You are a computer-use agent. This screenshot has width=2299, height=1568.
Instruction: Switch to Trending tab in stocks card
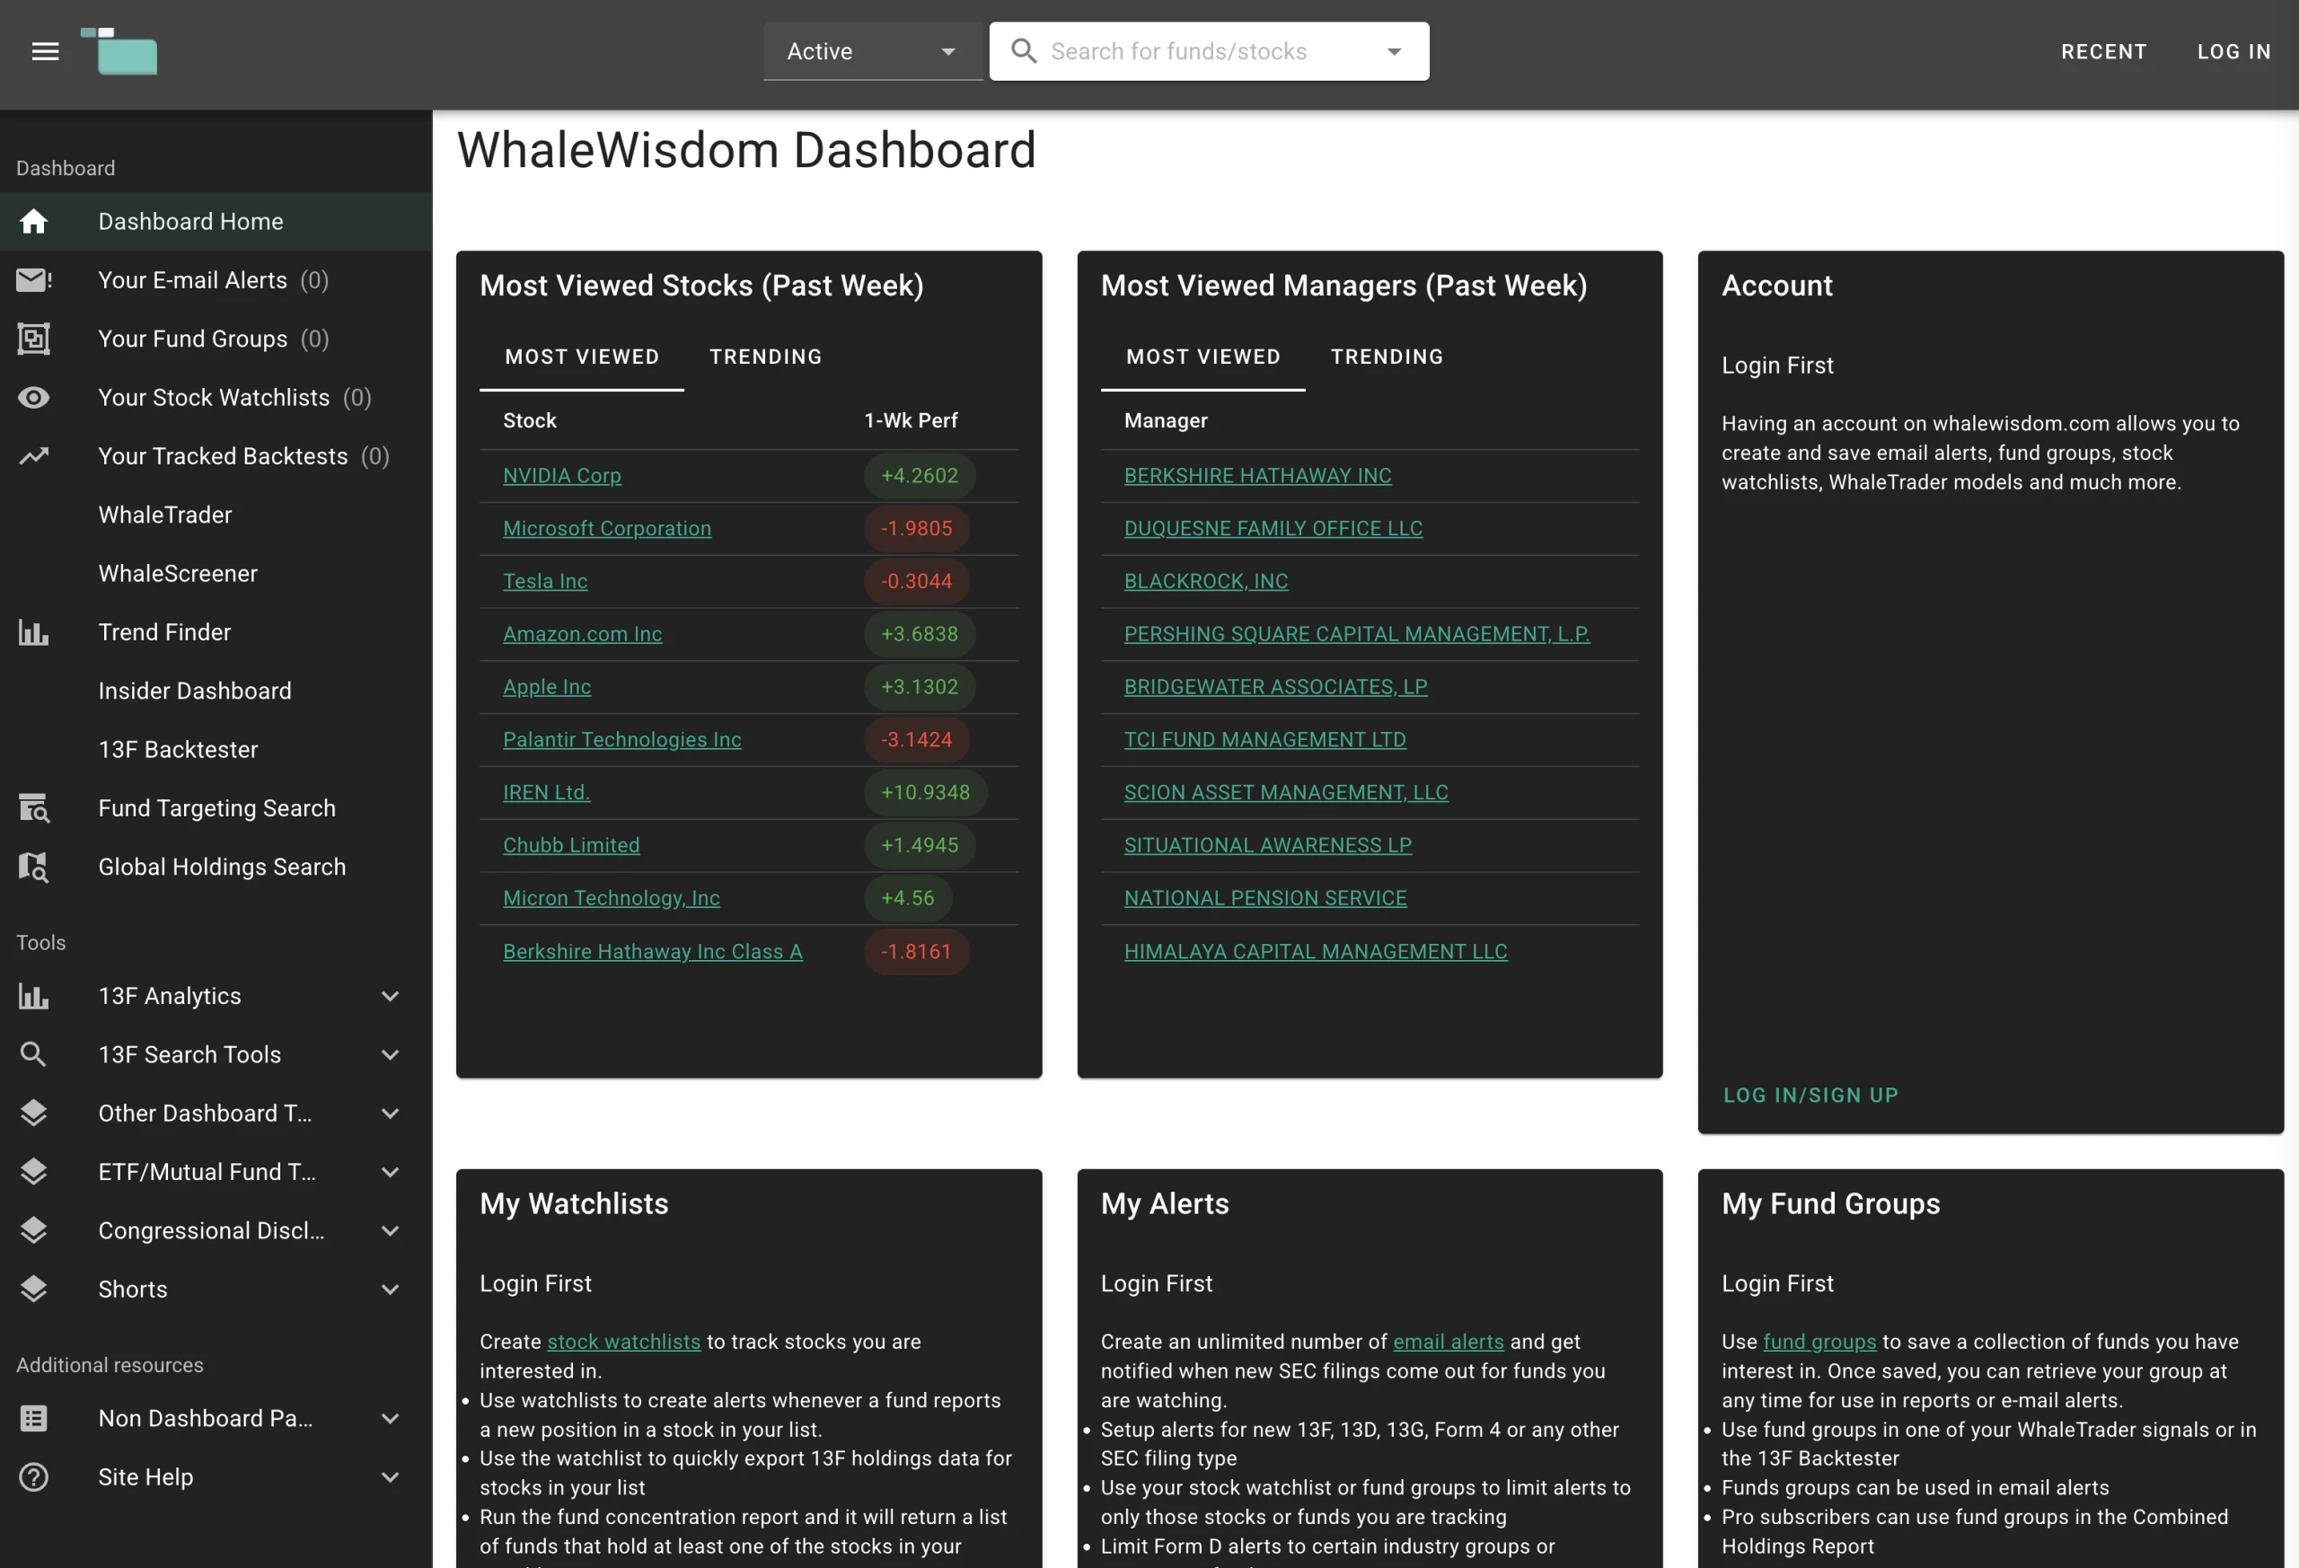764,357
